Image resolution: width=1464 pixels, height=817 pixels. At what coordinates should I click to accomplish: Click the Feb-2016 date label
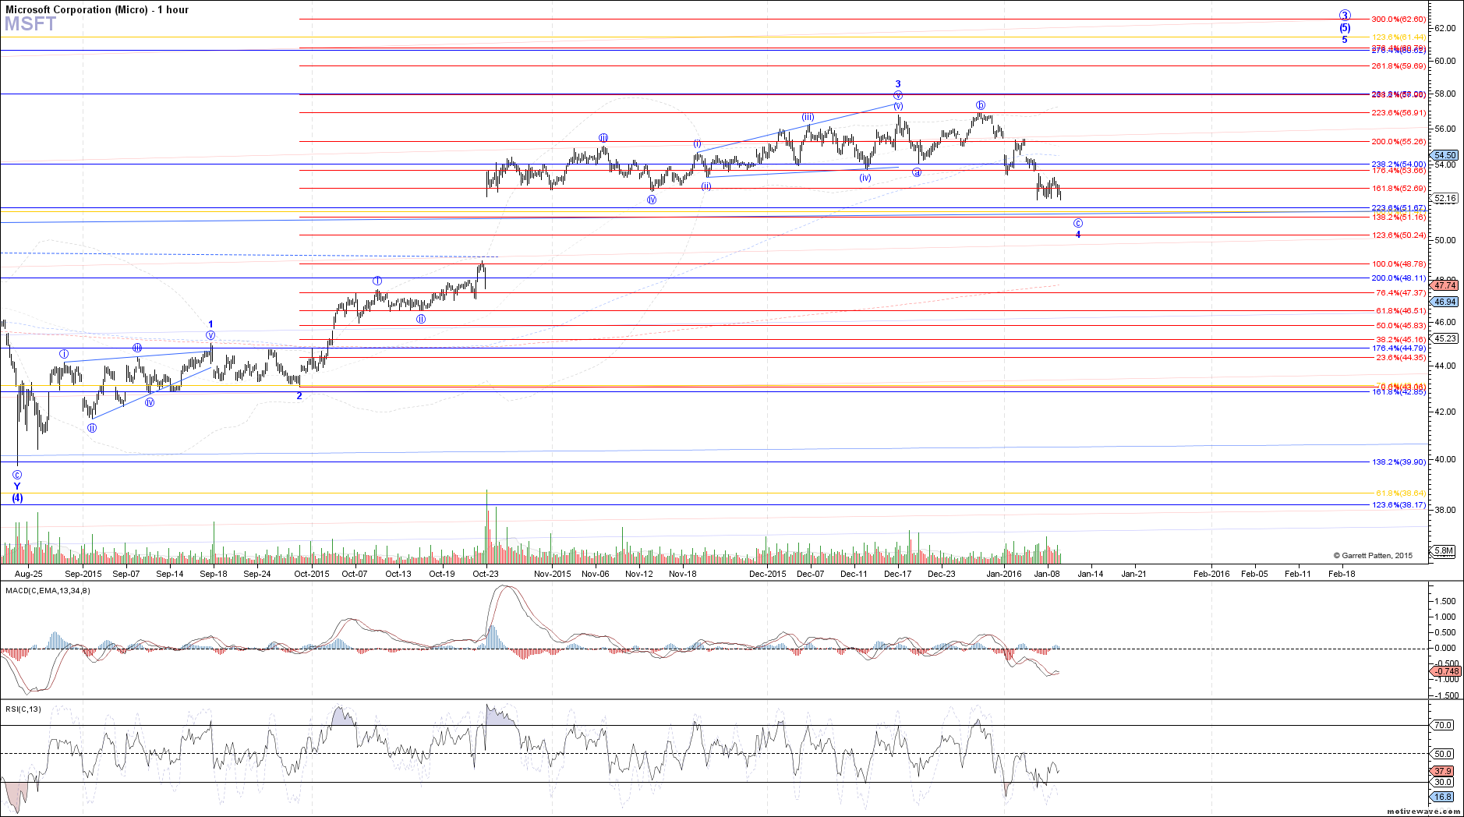pos(1211,574)
